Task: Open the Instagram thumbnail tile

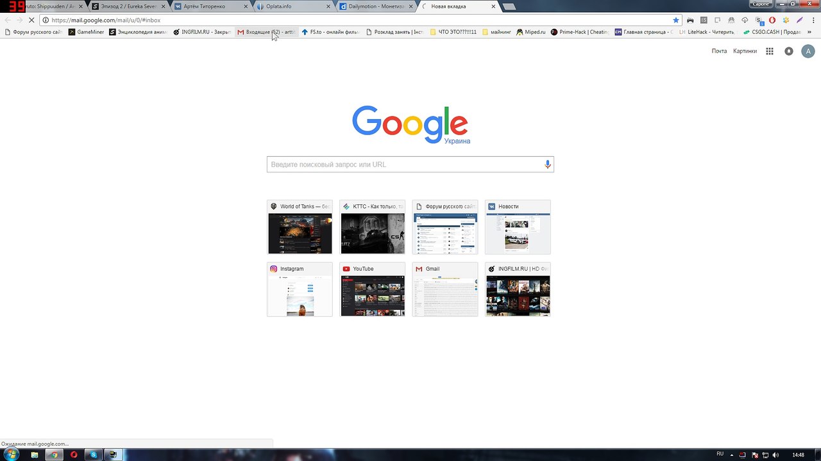Action: 300,289
